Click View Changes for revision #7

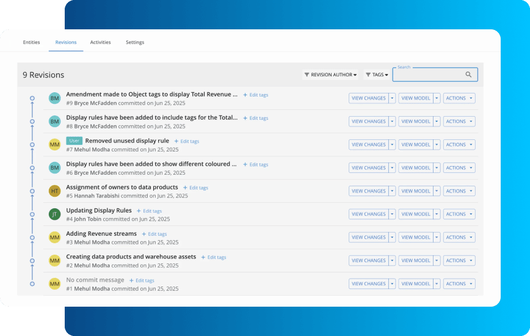[x=368, y=145]
